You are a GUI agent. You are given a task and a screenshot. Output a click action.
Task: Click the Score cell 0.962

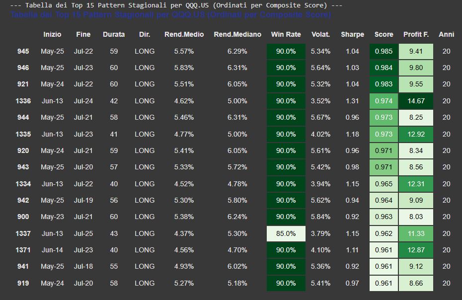click(x=384, y=234)
